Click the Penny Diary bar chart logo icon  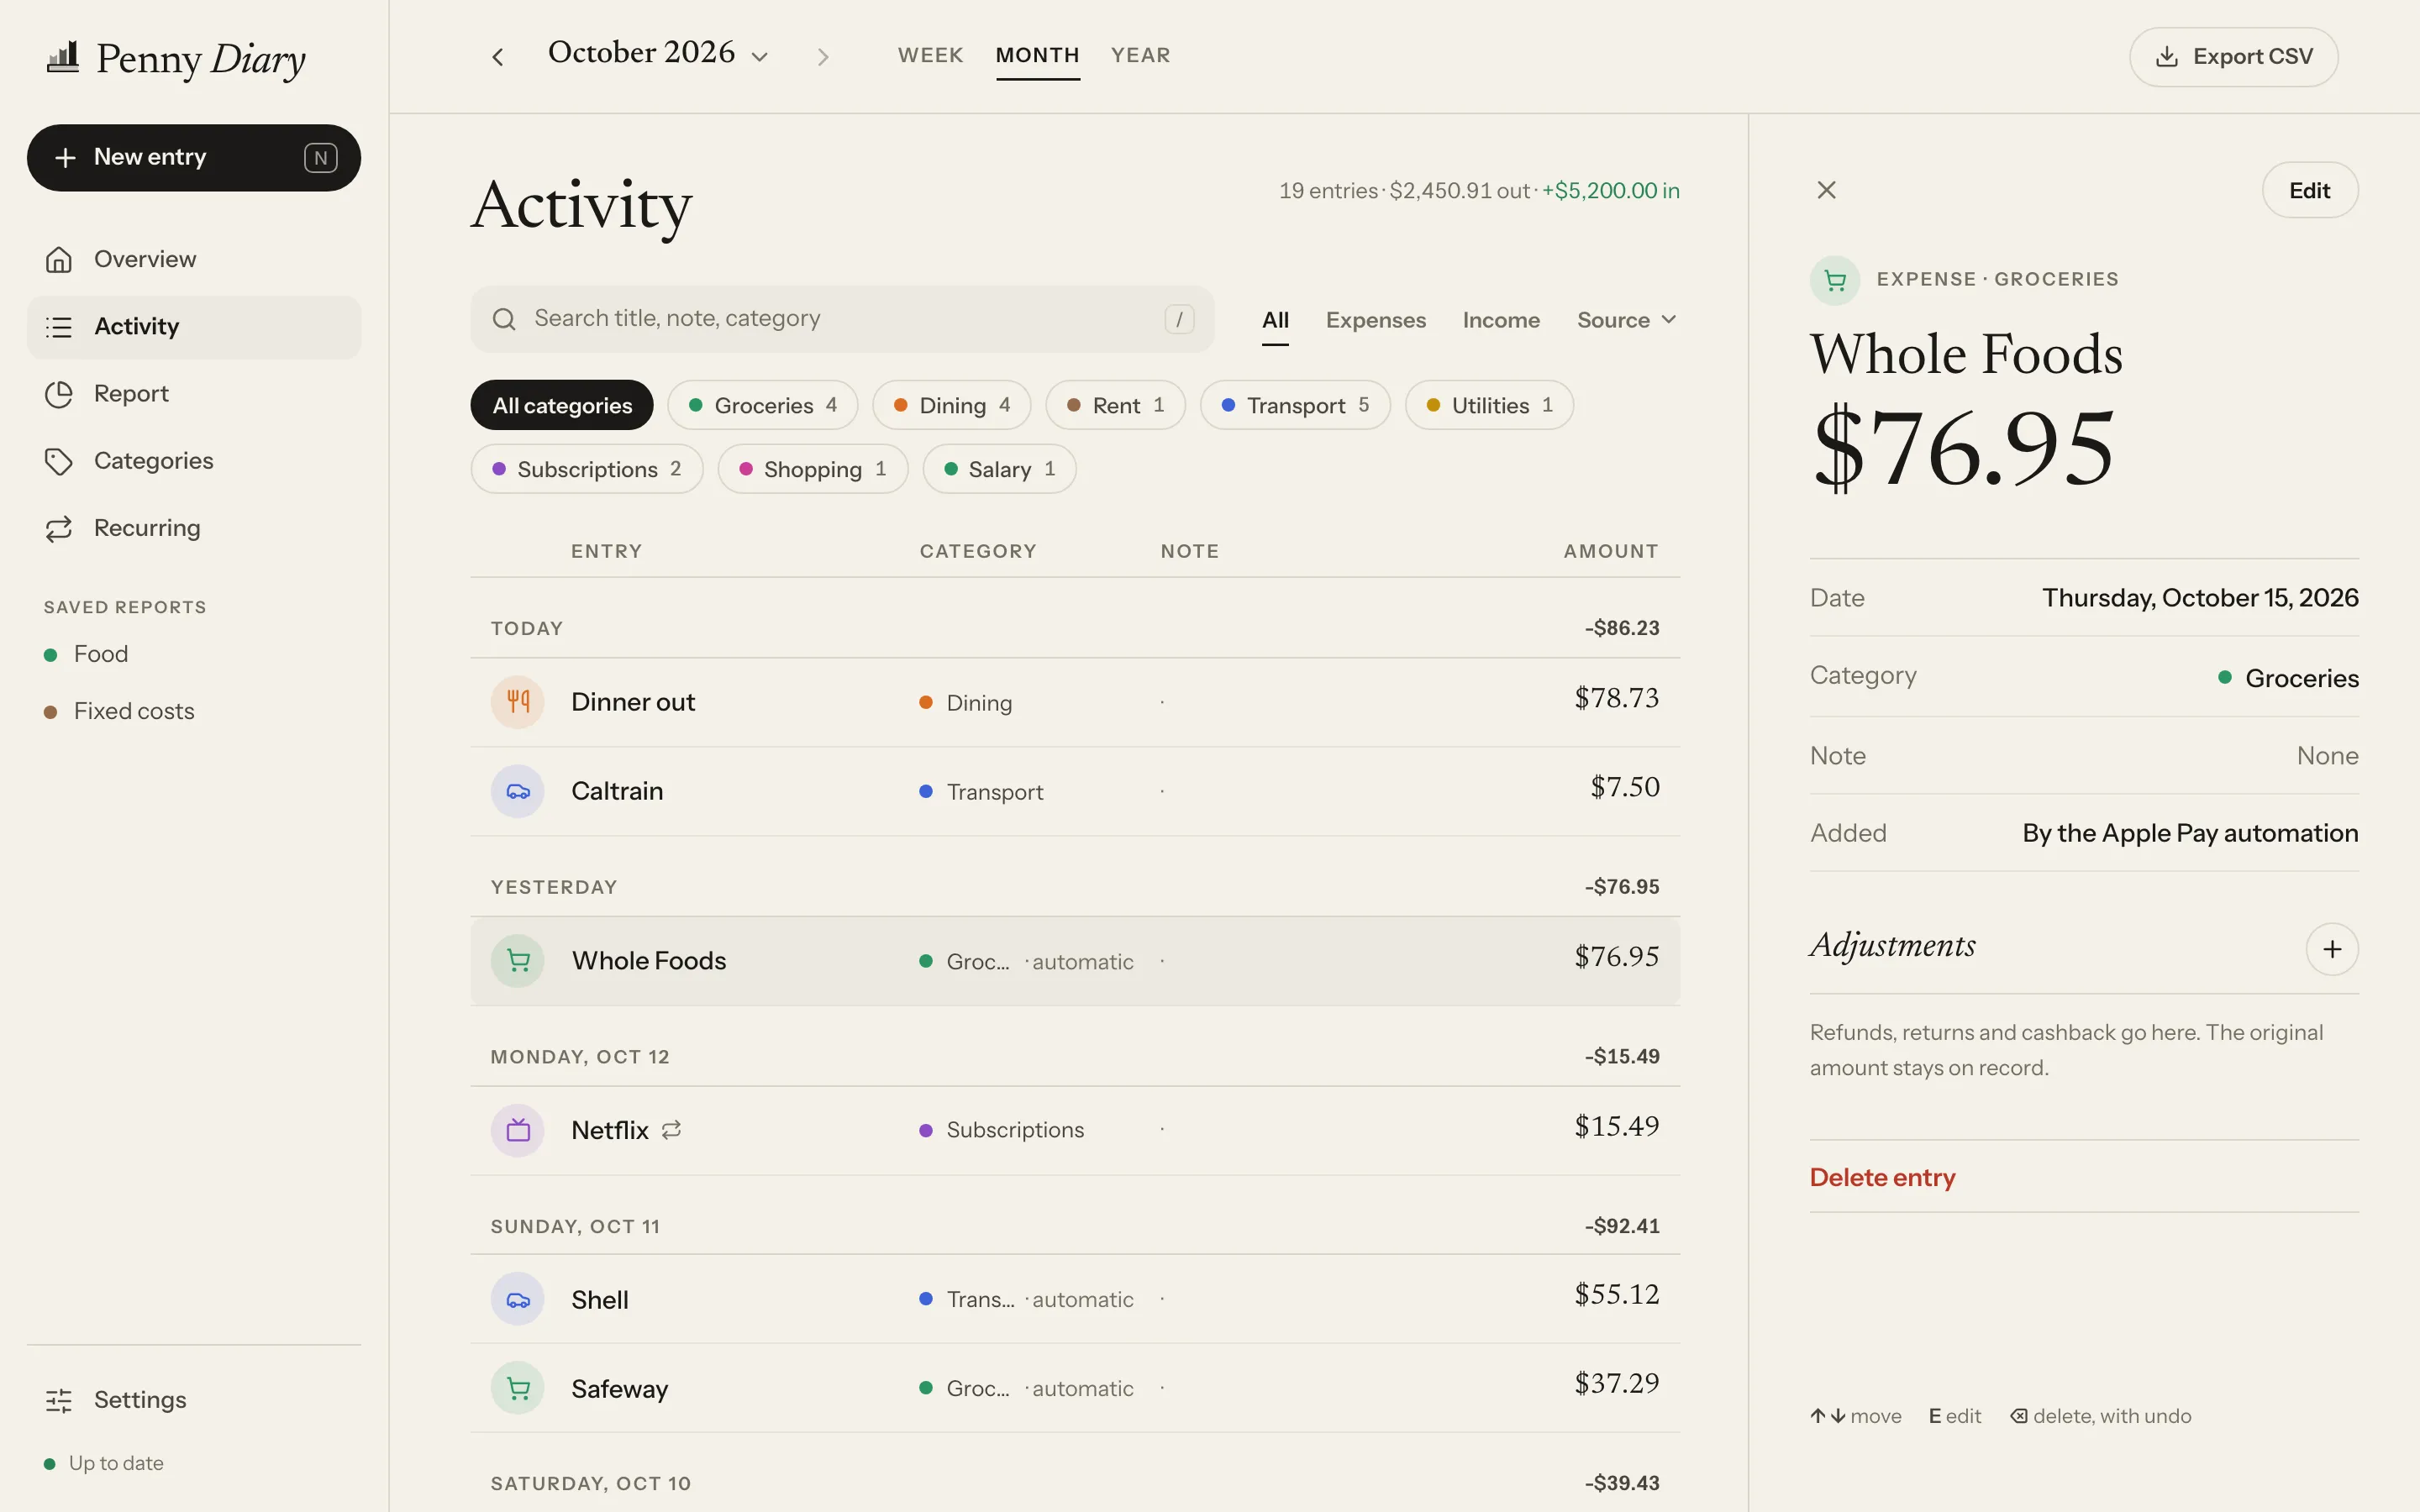coord(63,57)
